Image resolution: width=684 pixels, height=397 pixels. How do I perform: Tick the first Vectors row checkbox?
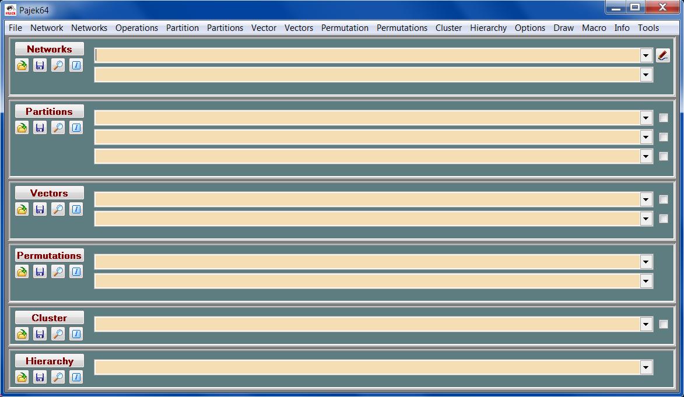click(x=664, y=199)
